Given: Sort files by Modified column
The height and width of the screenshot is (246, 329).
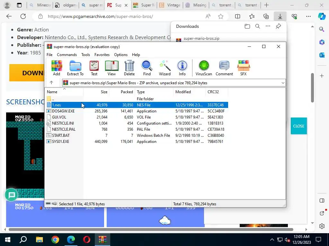Looking at the screenshot, I should click(x=190, y=92).
